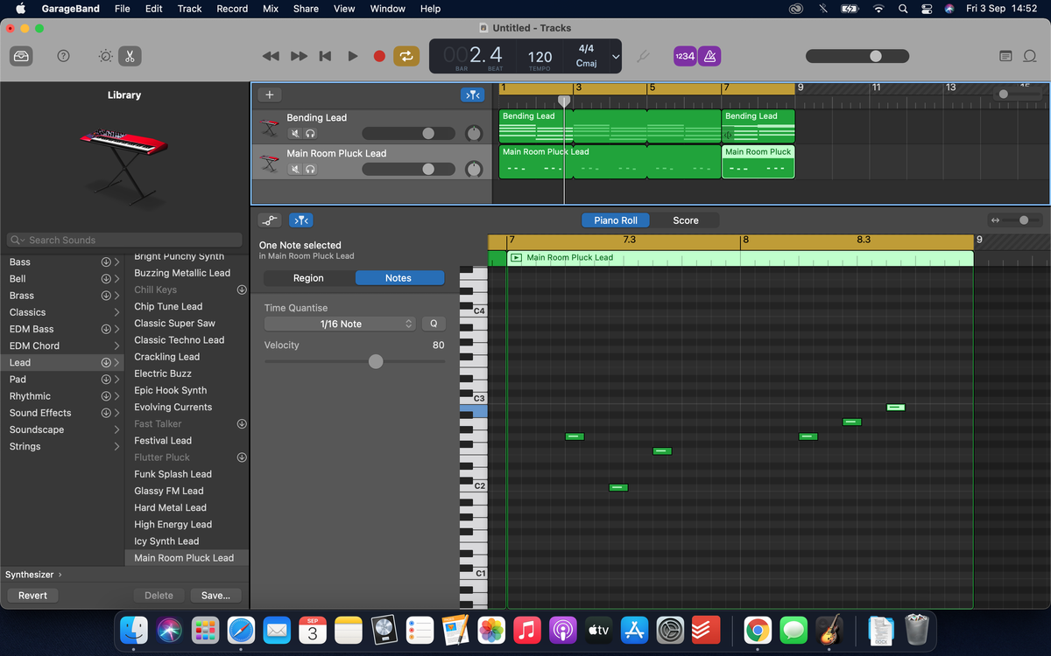1051x656 pixels.
Task: Click the purple Metronome icon
Action: point(709,55)
